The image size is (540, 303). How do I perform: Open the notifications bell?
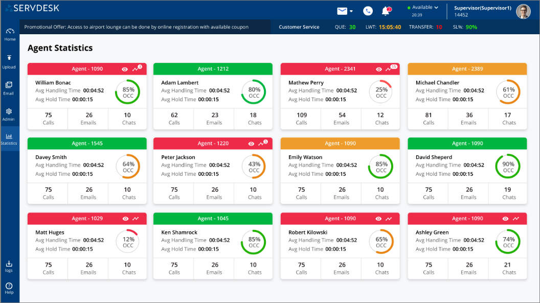coord(386,11)
